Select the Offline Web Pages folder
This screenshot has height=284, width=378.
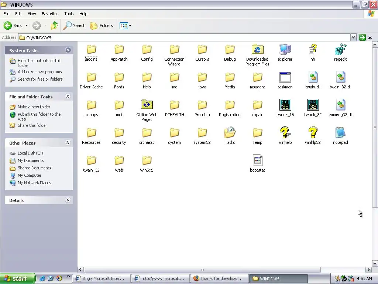(147, 105)
